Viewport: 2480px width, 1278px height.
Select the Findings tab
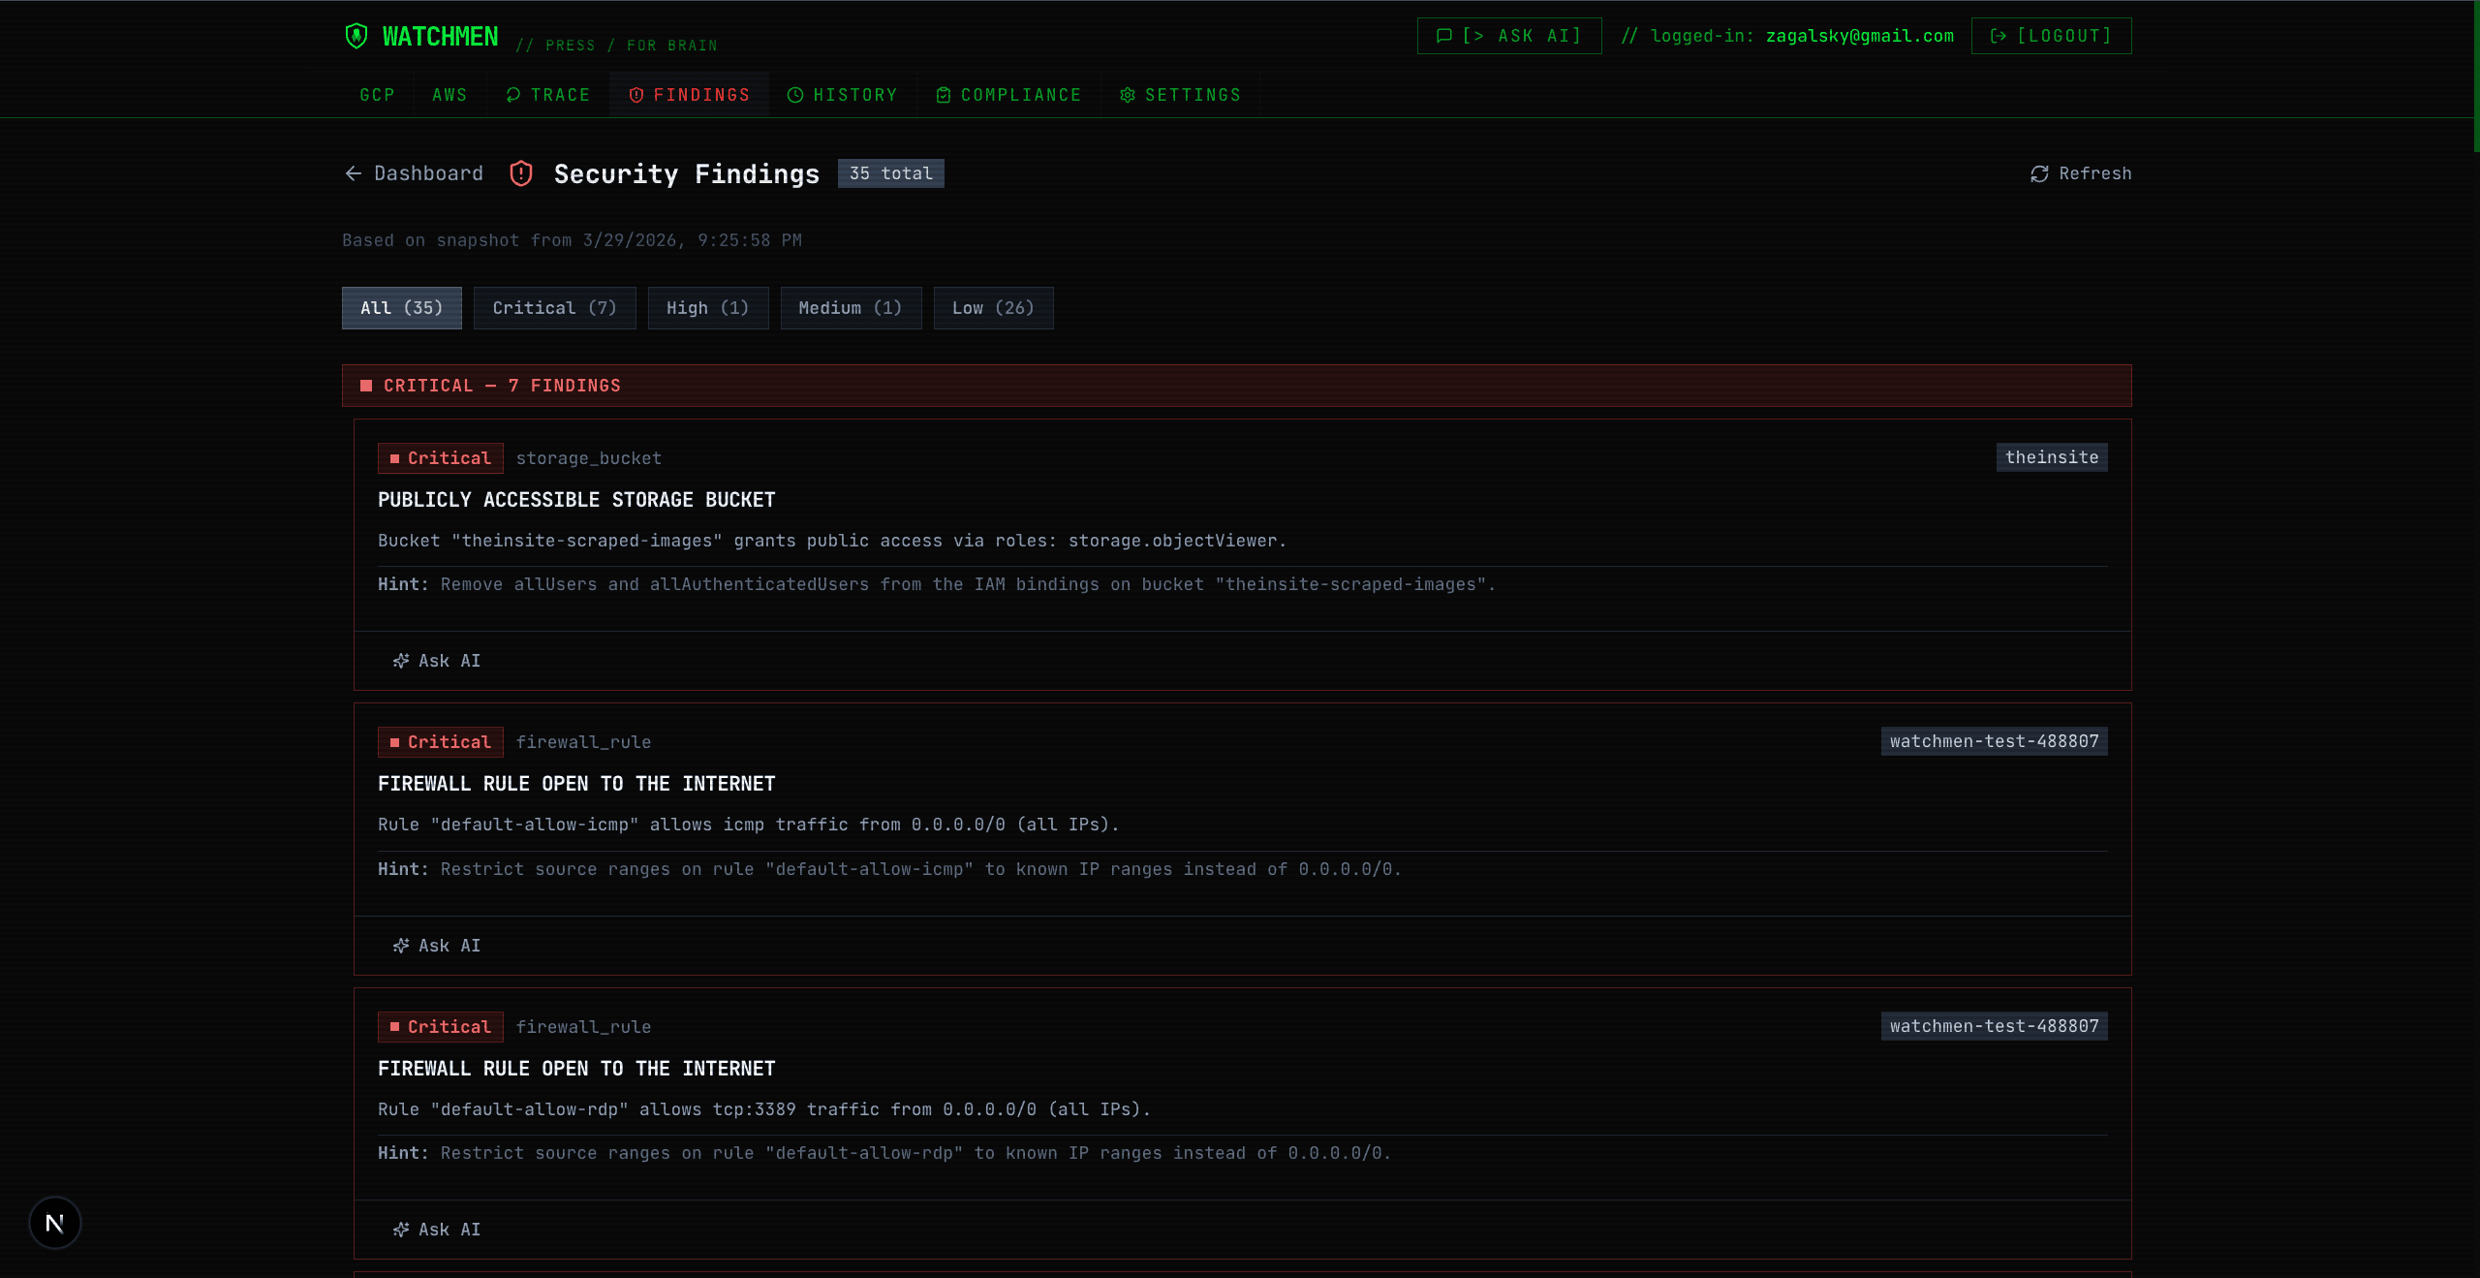(689, 95)
